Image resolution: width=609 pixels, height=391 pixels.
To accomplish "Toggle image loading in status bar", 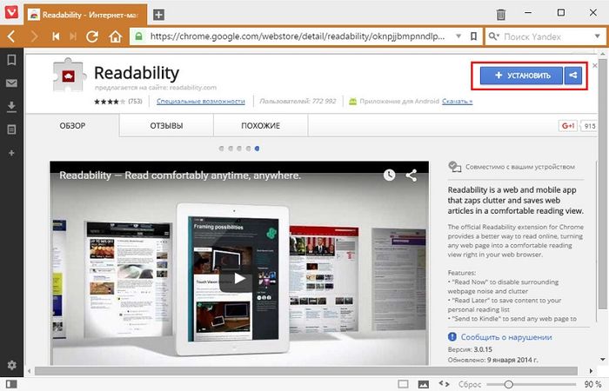I will tap(424, 383).
